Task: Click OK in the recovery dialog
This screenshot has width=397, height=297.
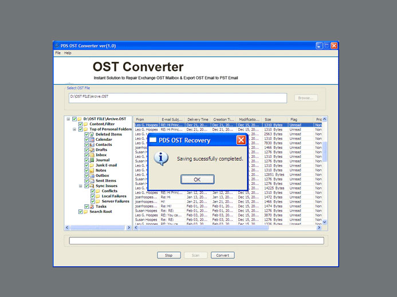Action: [198, 179]
